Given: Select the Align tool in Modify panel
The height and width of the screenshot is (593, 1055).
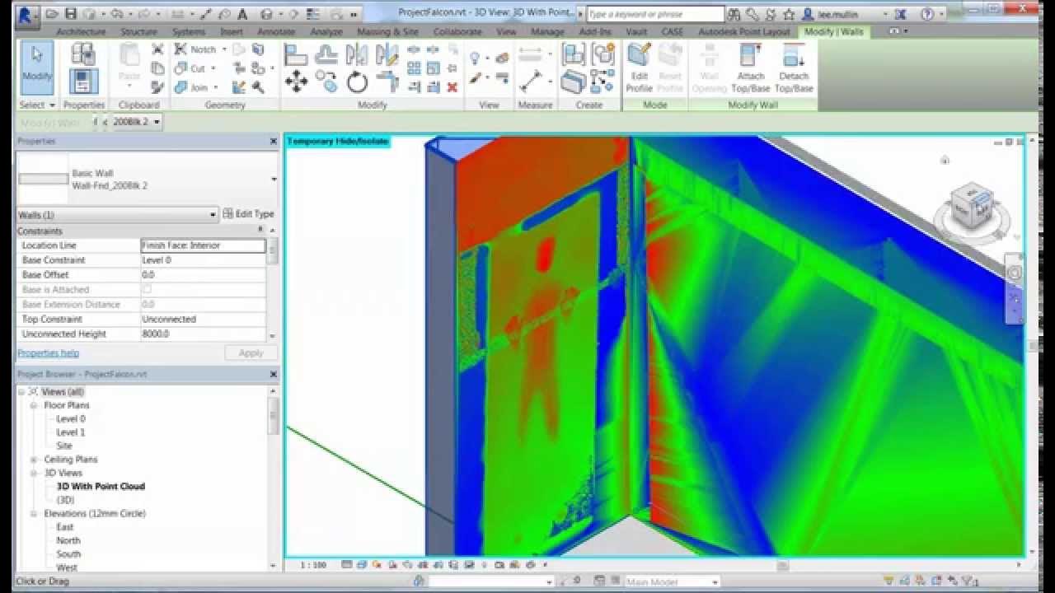Looking at the screenshot, I should (x=296, y=55).
